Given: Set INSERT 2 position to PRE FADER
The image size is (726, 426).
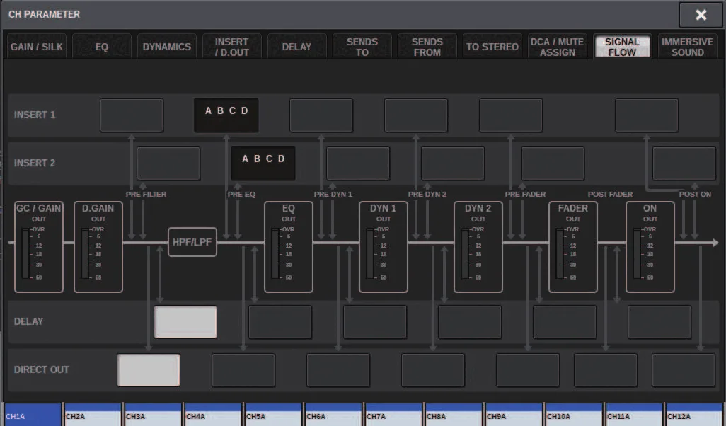Looking at the screenshot, I should pos(553,163).
